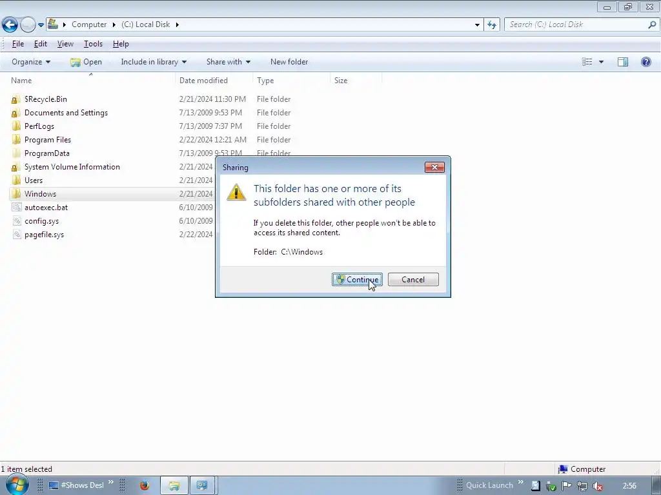Click the Forward navigation arrow
The image size is (661, 495).
point(28,25)
